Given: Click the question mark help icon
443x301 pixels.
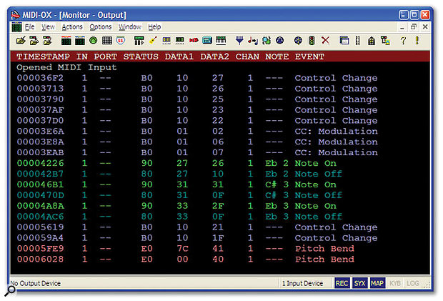Looking at the screenshot, I should (404, 40).
